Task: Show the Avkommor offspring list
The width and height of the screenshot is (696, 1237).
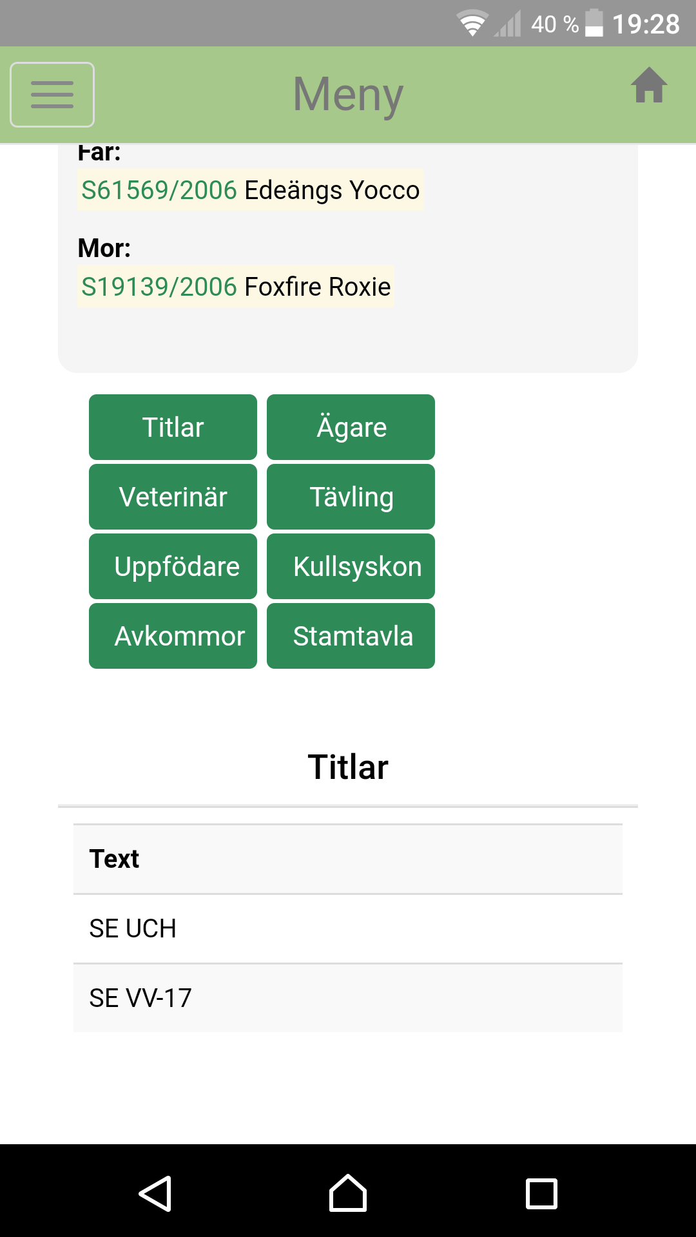Action: [x=173, y=636]
